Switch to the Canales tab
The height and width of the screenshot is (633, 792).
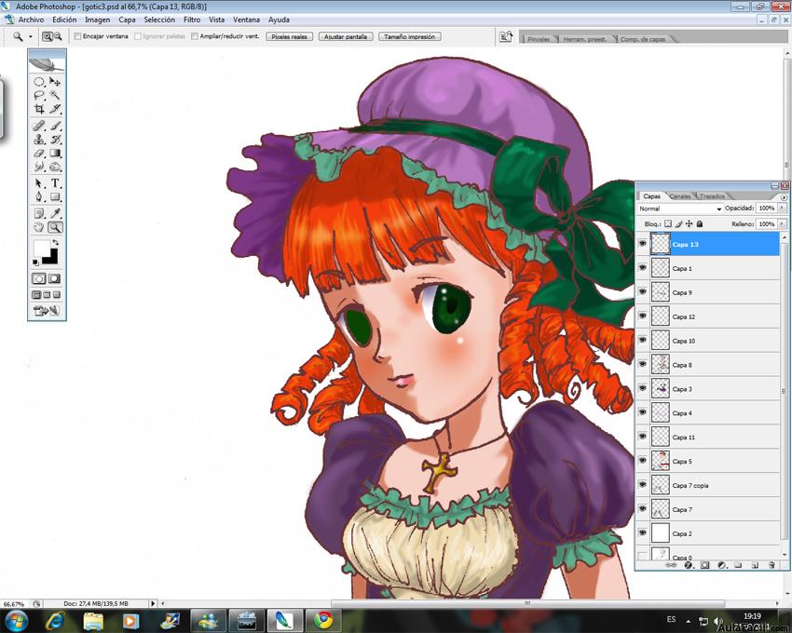(680, 196)
